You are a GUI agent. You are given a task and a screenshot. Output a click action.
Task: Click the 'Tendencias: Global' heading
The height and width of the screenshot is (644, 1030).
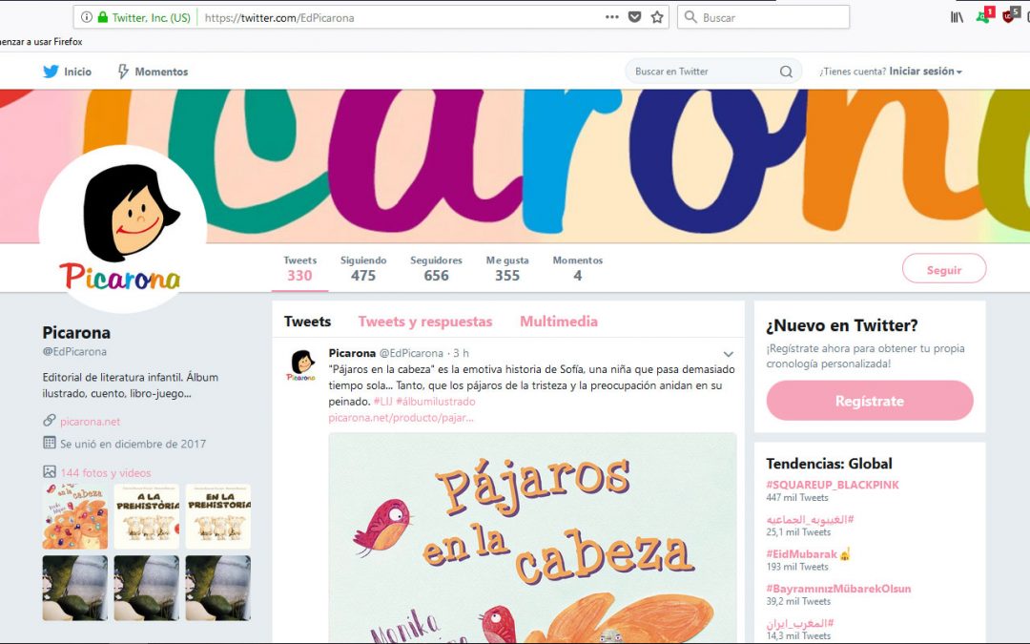tap(829, 464)
